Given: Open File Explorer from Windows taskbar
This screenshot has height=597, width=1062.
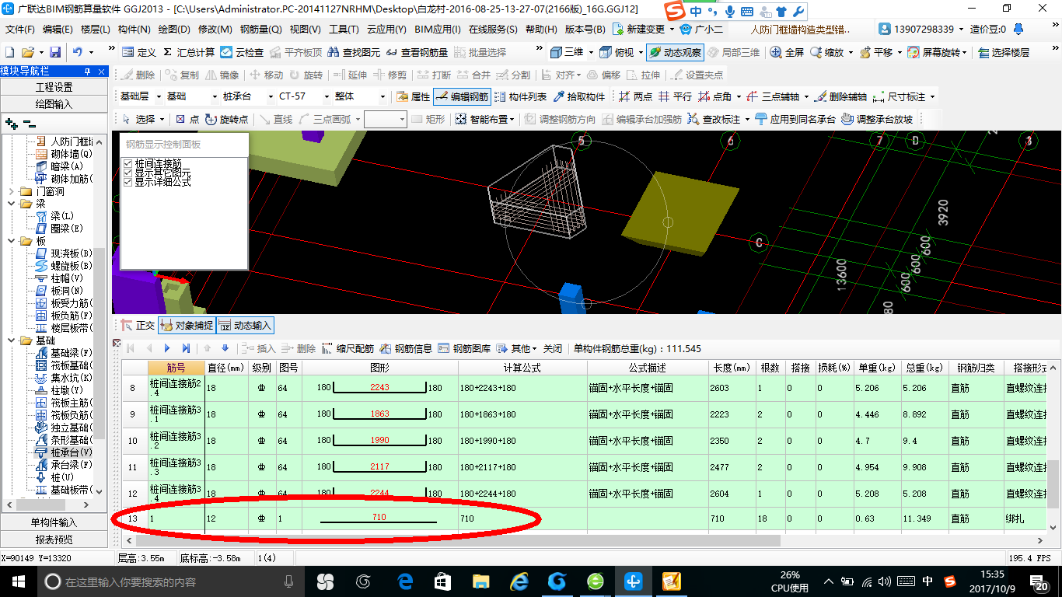Looking at the screenshot, I should tap(481, 581).
